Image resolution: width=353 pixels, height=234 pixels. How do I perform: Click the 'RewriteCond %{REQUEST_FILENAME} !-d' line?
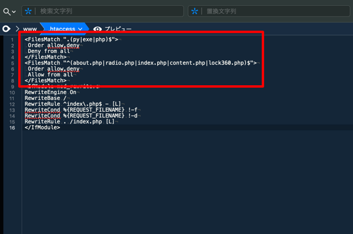(x=81, y=116)
